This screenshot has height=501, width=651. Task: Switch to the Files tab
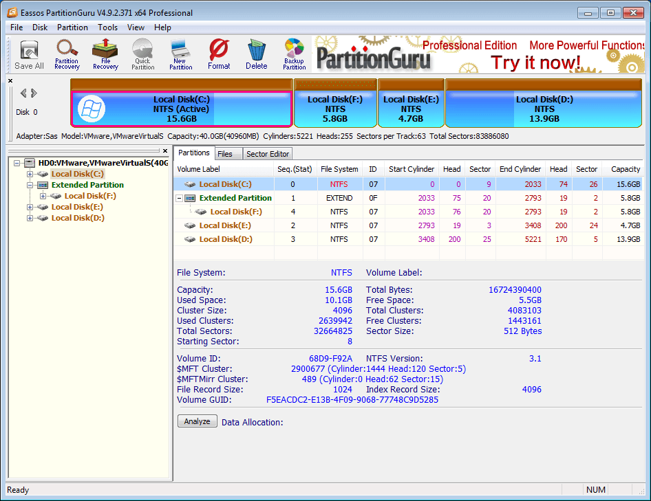[x=228, y=154]
